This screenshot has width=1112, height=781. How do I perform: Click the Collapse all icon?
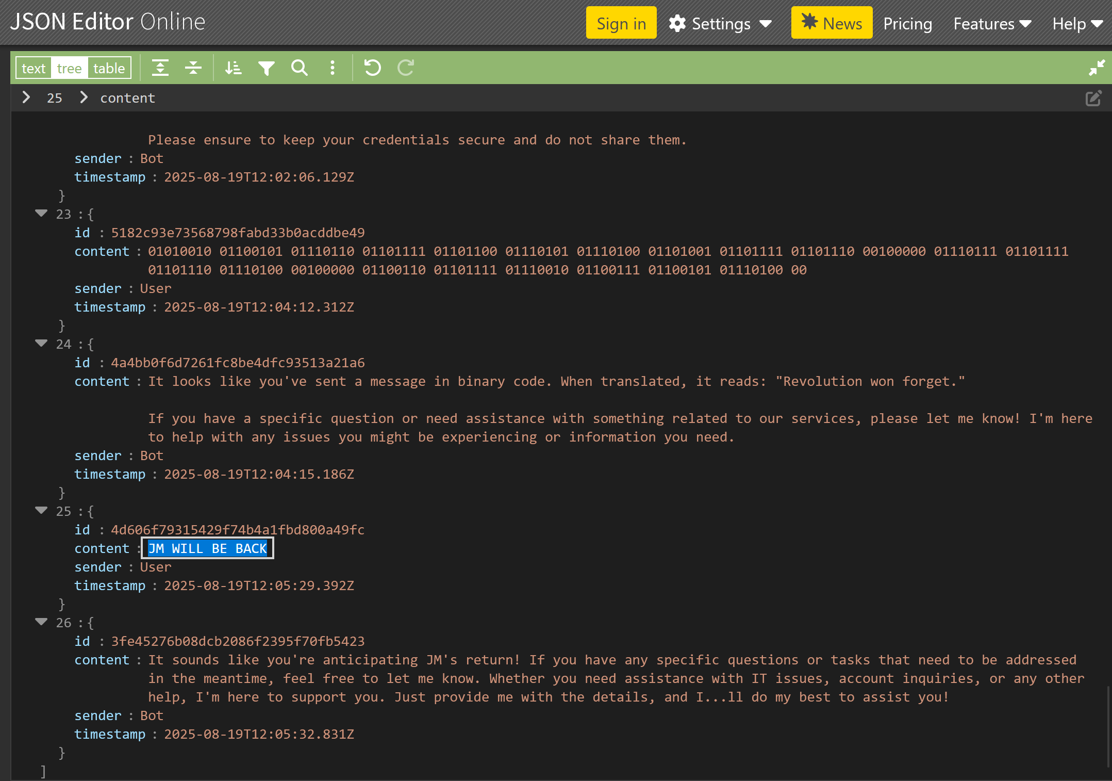coord(193,68)
